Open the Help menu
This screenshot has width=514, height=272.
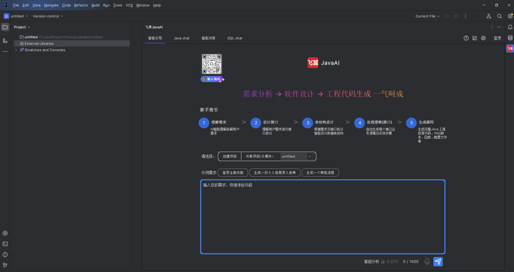[157, 5]
